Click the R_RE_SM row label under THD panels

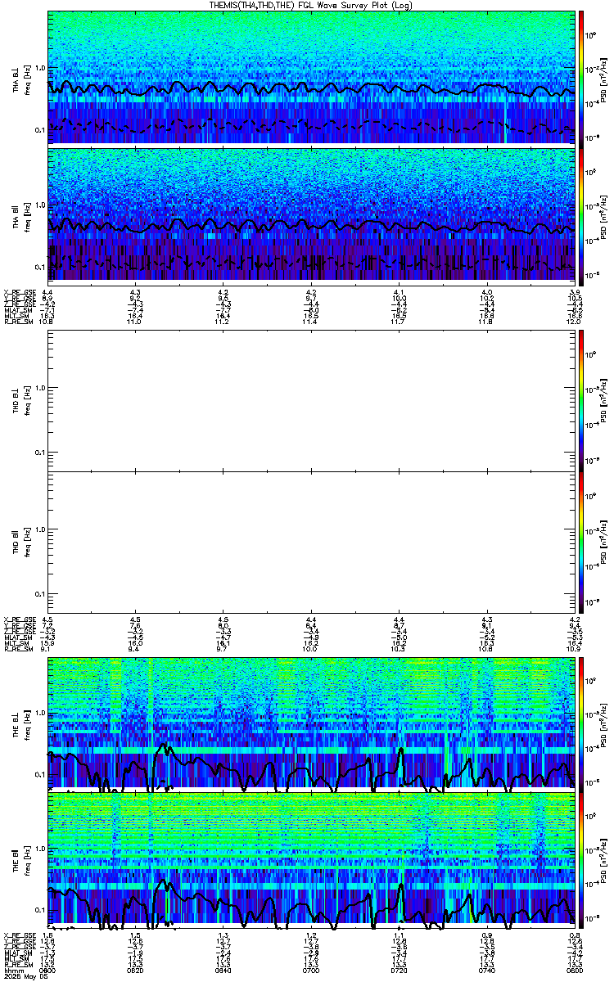click(x=17, y=648)
